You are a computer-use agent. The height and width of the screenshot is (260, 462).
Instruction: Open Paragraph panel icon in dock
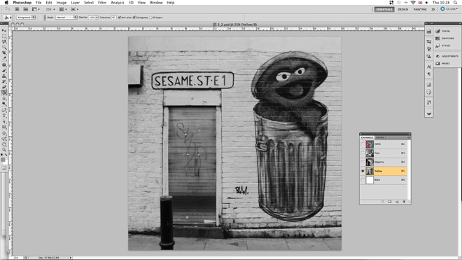[428, 74]
